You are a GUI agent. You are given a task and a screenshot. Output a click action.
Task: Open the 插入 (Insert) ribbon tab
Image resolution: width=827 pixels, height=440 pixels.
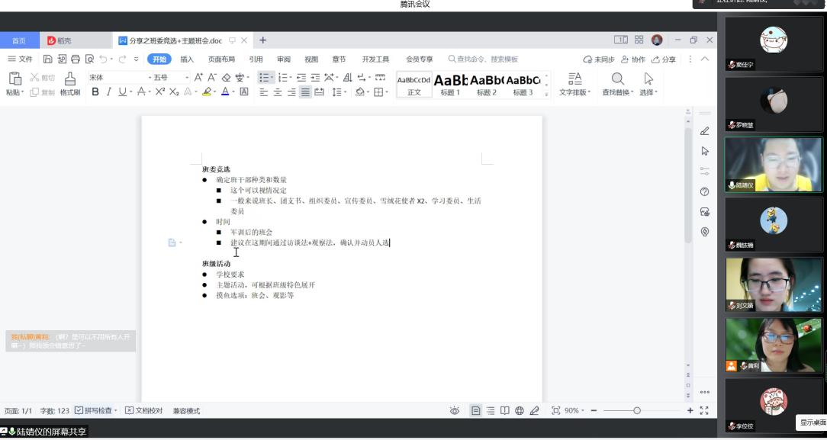[x=186, y=59]
